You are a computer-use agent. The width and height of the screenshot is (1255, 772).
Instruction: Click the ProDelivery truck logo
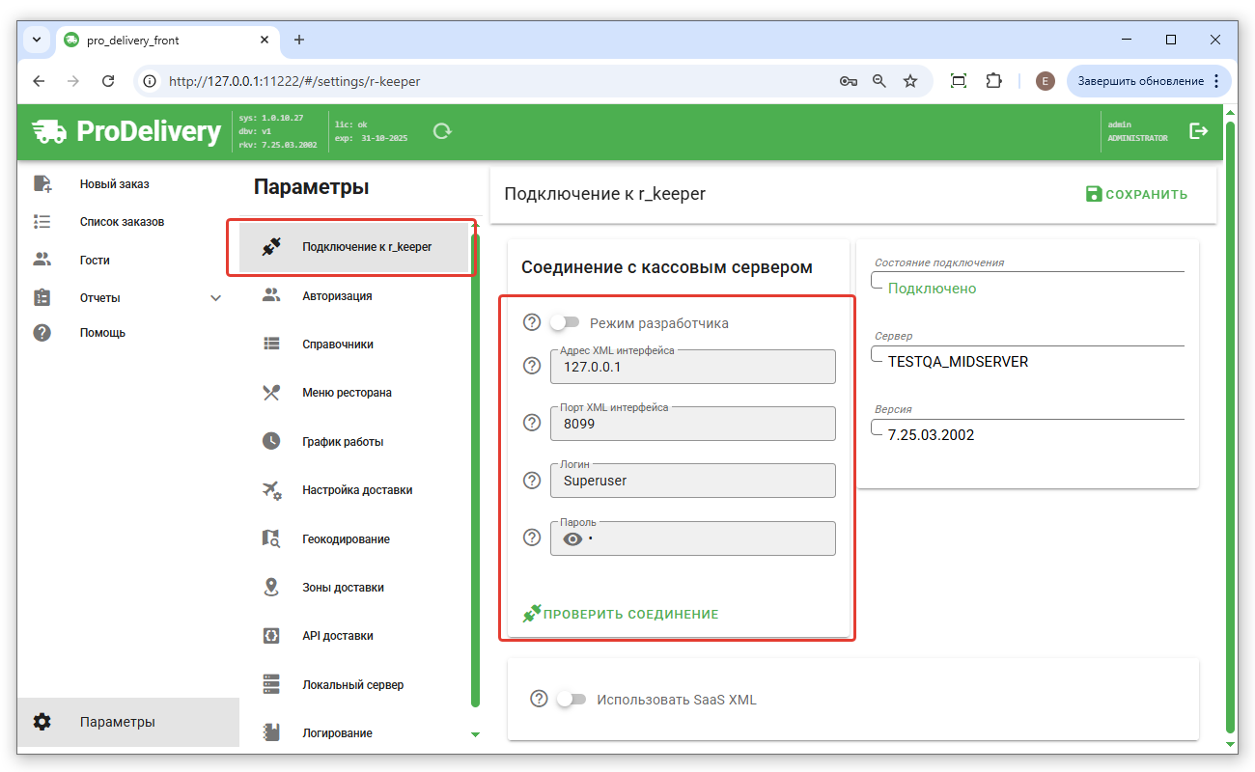(x=50, y=131)
